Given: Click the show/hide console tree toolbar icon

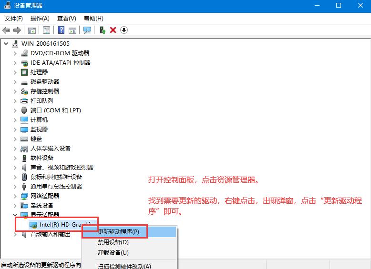Looking at the screenshot, I should (31, 30).
